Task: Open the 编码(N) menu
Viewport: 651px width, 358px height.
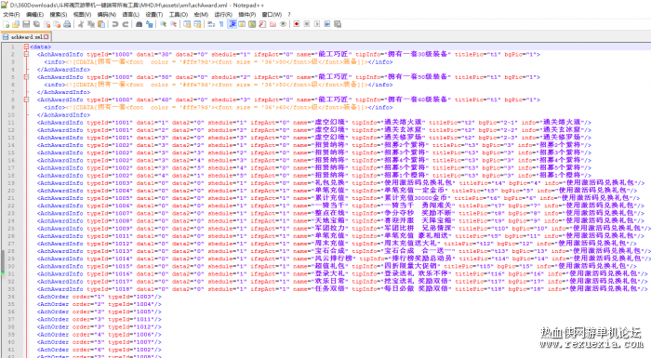Action: 107,15
